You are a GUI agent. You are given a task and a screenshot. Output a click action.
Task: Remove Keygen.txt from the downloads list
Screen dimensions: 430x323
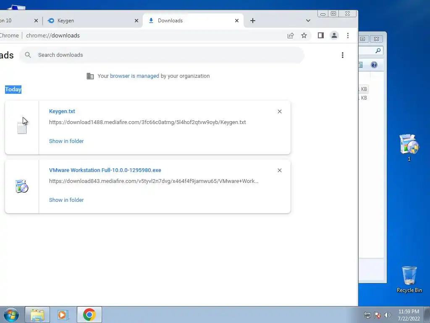[279, 111]
